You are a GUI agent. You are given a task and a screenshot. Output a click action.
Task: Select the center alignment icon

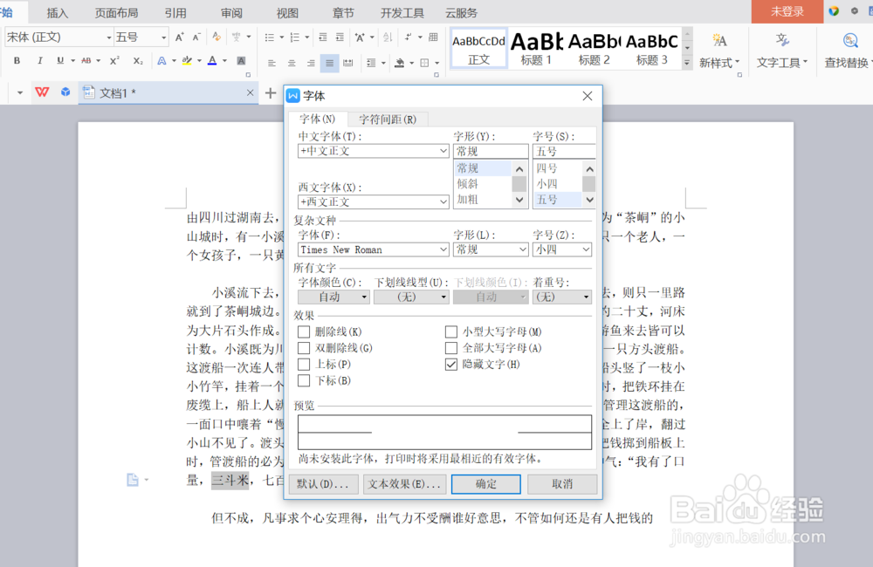coord(292,63)
